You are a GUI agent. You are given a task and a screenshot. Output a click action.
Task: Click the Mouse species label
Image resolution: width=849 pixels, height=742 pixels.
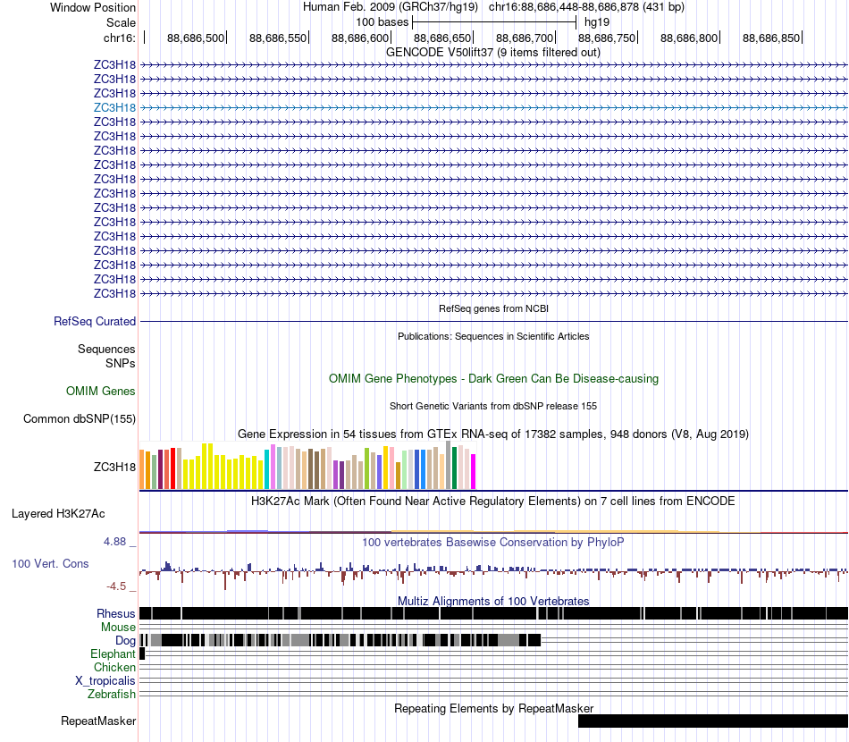118,628
